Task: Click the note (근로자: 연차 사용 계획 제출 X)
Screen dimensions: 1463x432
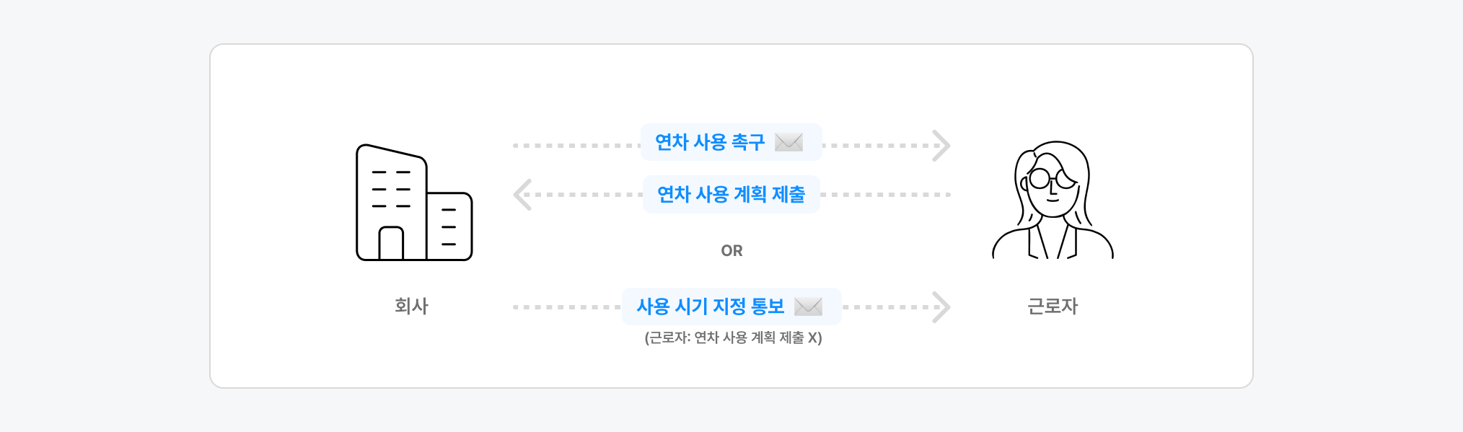Action: pos(733,338)
